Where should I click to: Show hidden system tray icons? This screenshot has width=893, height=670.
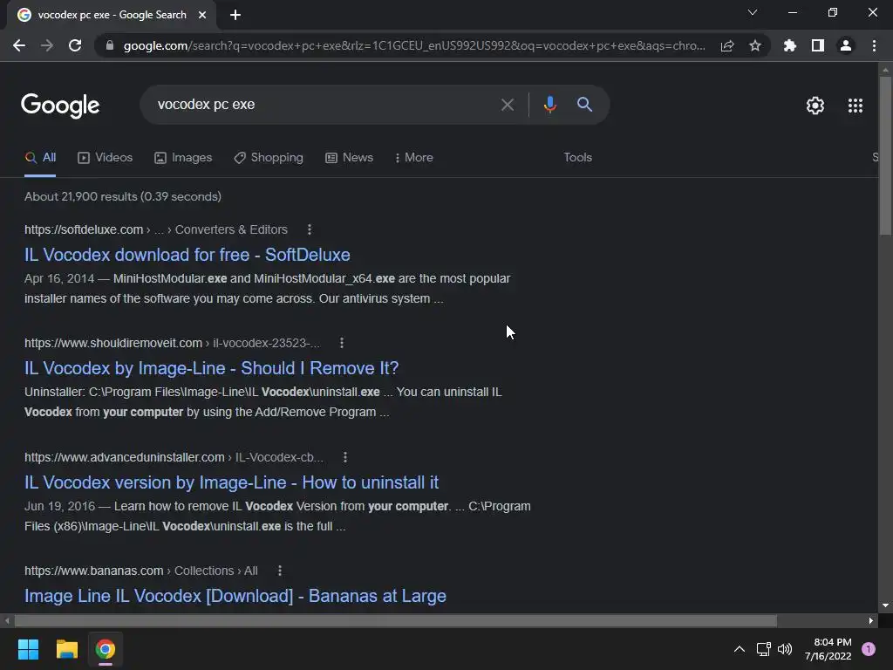[740, 649]
